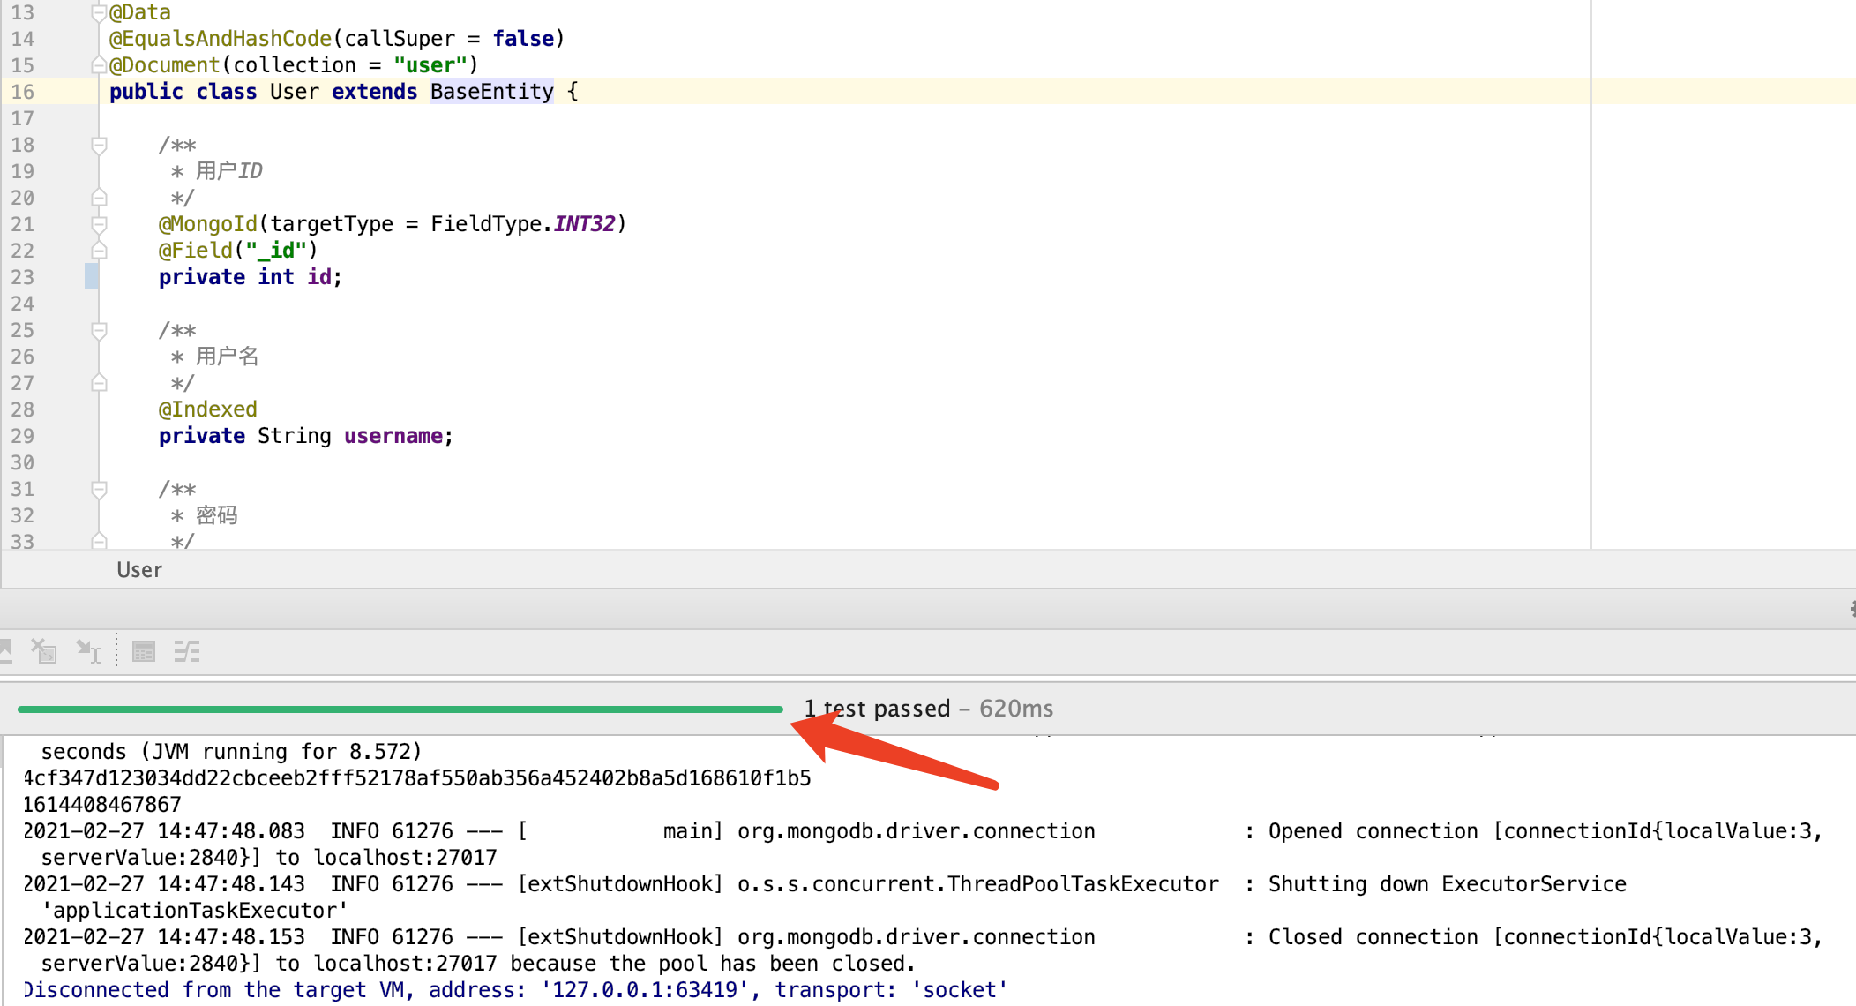The image size is (1856, 1006).
Task: Click the Step Out arrow icon
Action: point(5,651)
